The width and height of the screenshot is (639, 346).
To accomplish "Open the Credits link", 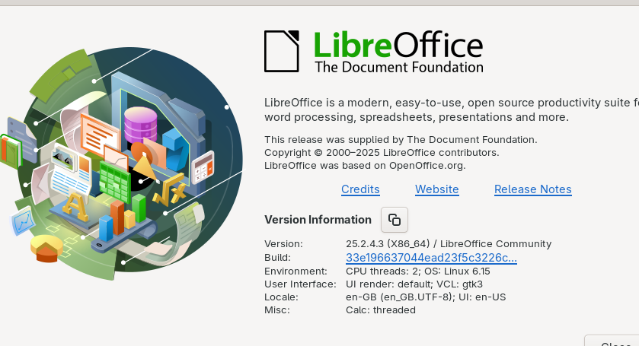I will coord(360,189).
